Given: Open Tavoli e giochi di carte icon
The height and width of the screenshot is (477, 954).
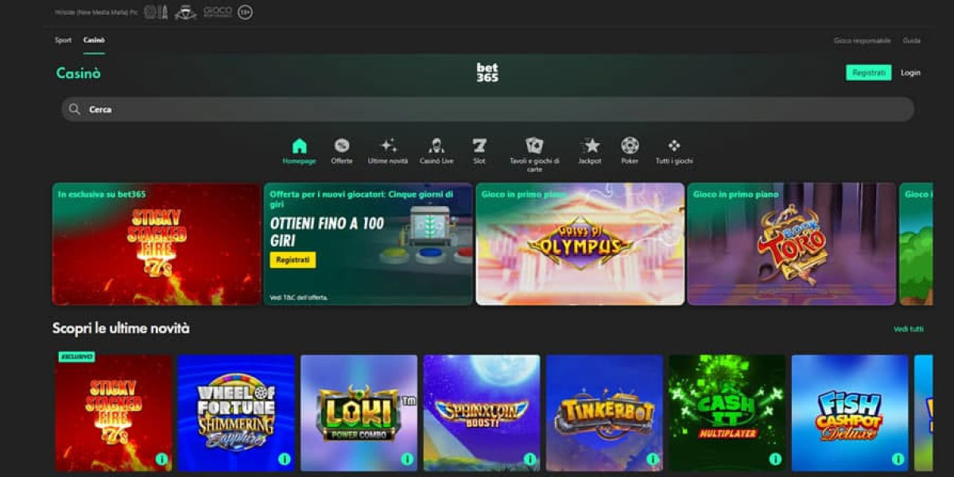Looking at the screenshot, I should pos(534,146).
